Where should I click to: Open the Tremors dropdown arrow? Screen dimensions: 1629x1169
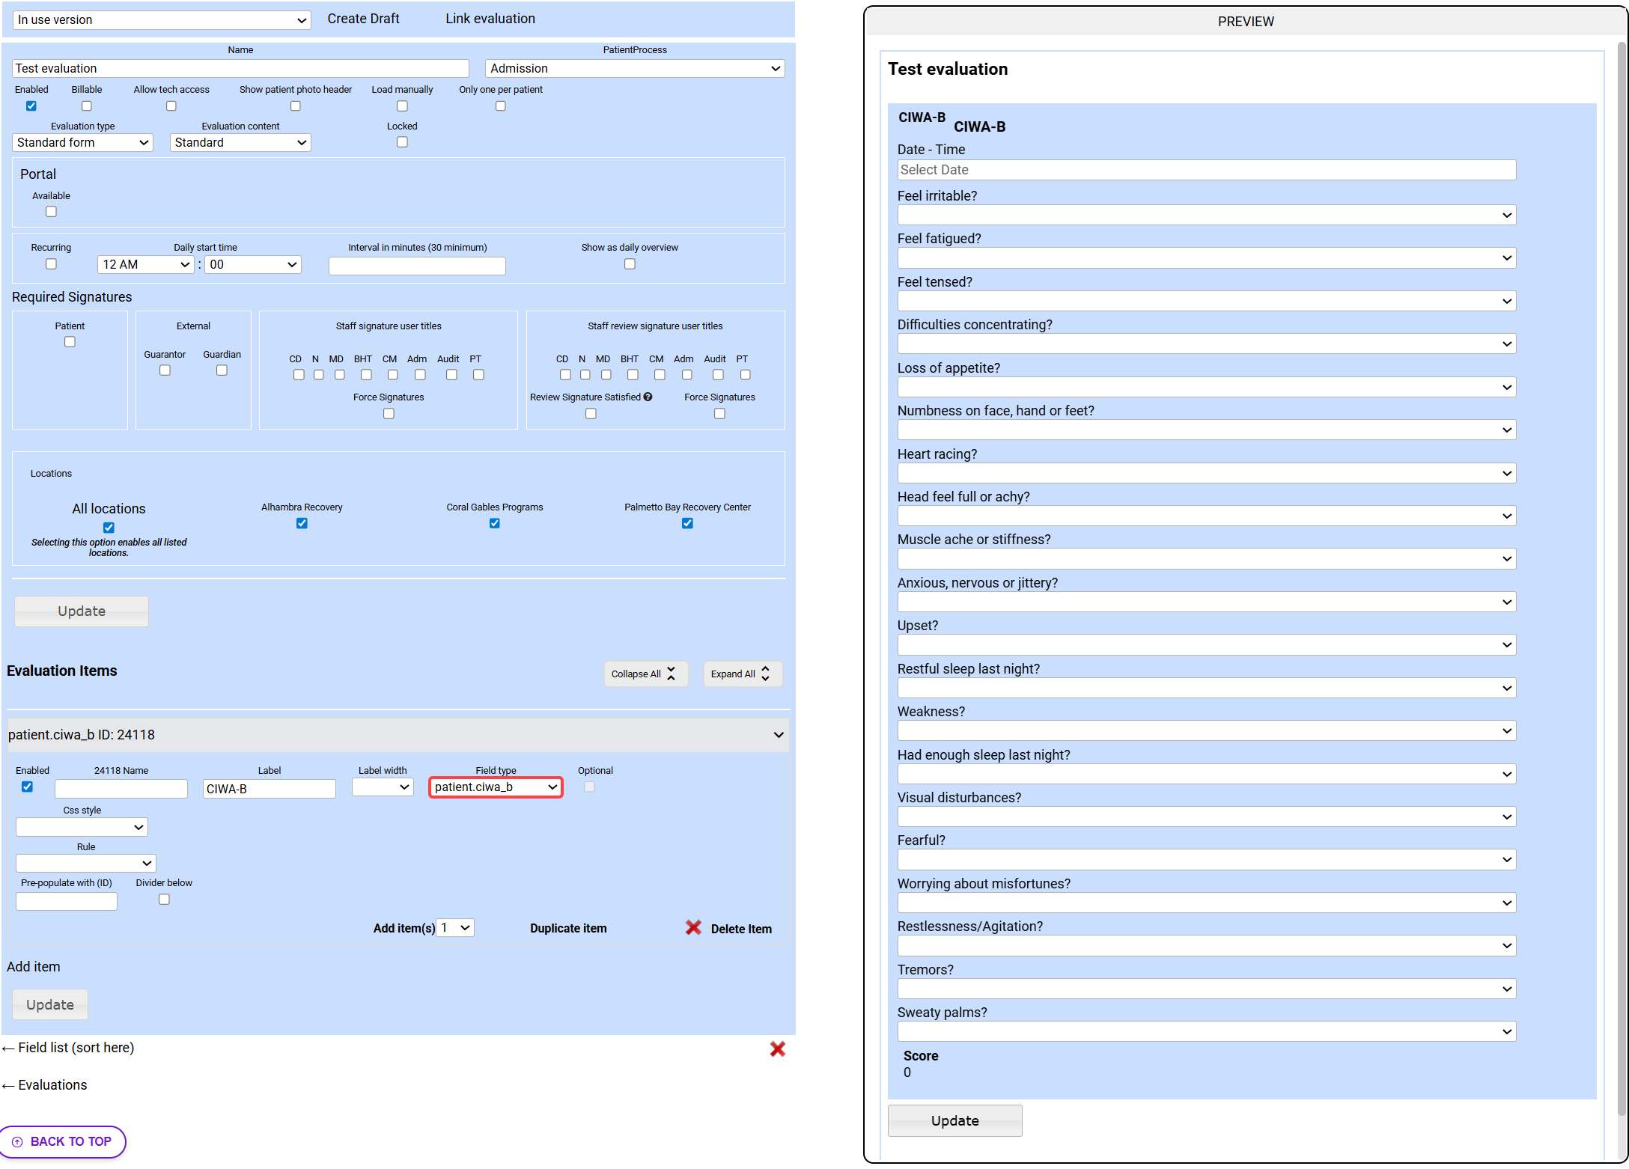[x=1506, y=989]
